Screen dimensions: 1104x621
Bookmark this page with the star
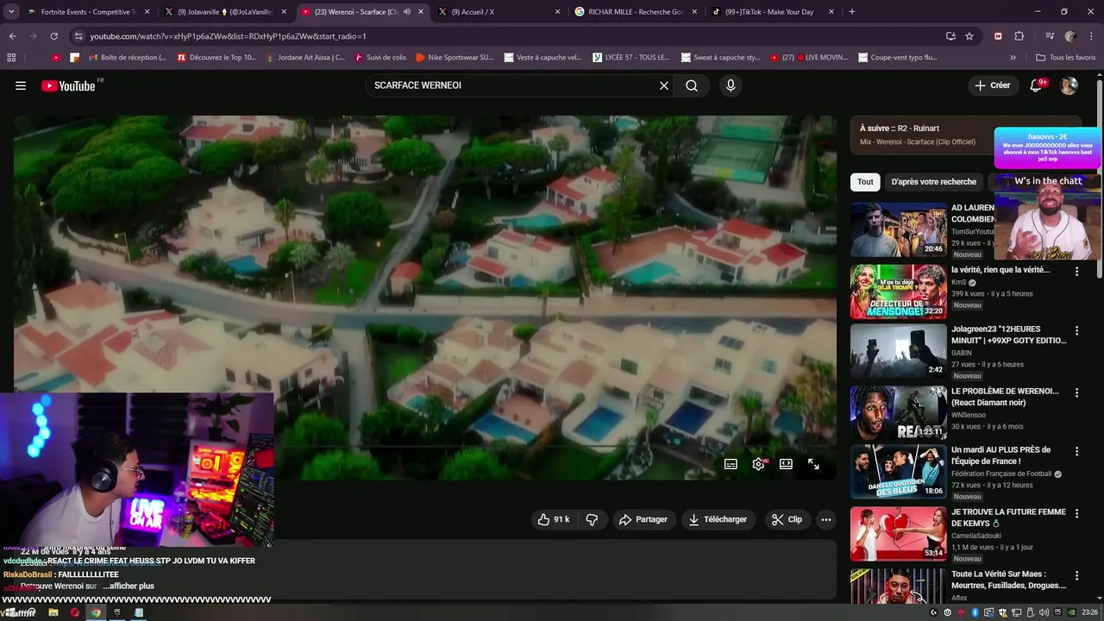[969, 36]
